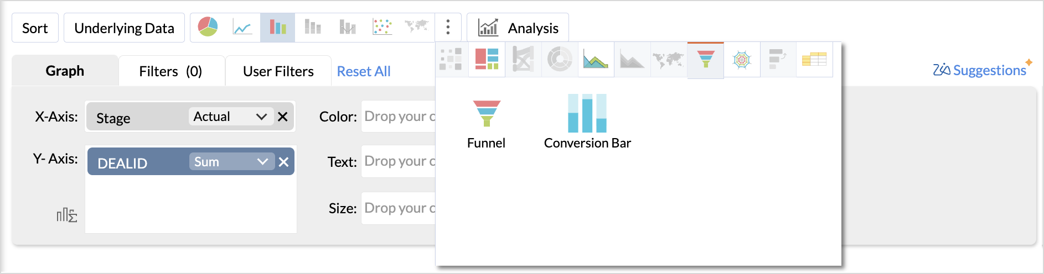The width and height of the screenshot is (1044, 274).
Task: Pick the area chart icon
Action: pyautogui.click(x=596, y=59)
